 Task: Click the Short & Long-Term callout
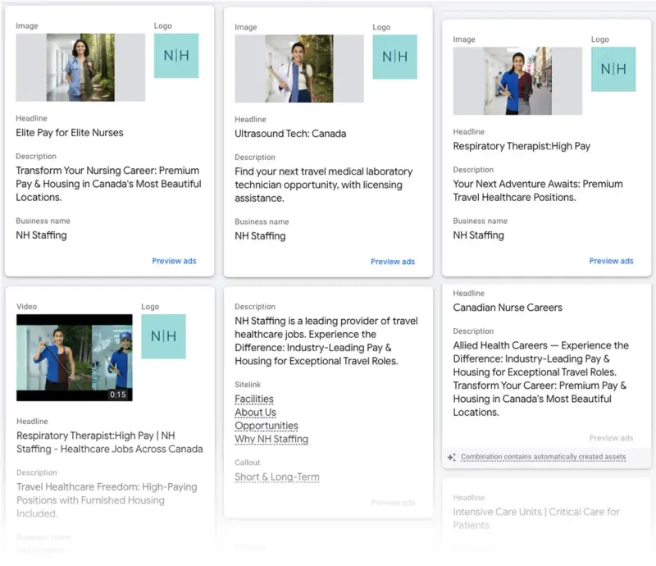pyautogui.click(x=277, y=477)
